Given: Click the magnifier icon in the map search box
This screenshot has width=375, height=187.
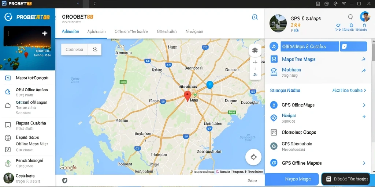Looking at the screenshot, I should point(95,49).
